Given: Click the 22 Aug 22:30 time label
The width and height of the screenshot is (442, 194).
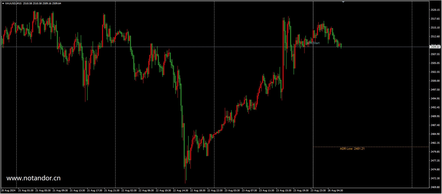Looking at the screenshot, I should 215,191.
